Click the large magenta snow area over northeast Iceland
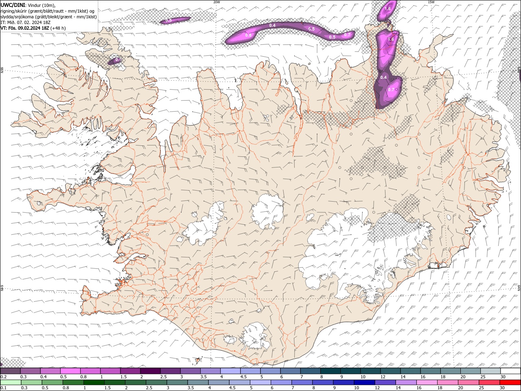The image size is (521, 391). [388, 69]
